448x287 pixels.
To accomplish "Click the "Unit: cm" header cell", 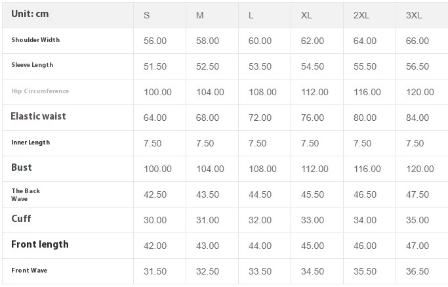I will click(30, 14).
